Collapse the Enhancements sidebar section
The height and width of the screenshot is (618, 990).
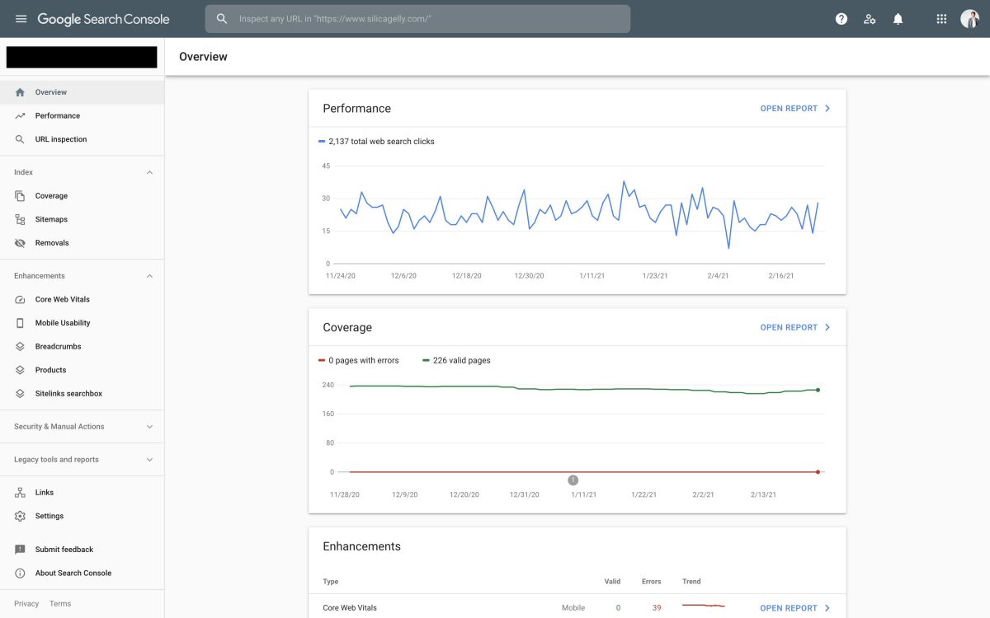[x=149, y=276]
